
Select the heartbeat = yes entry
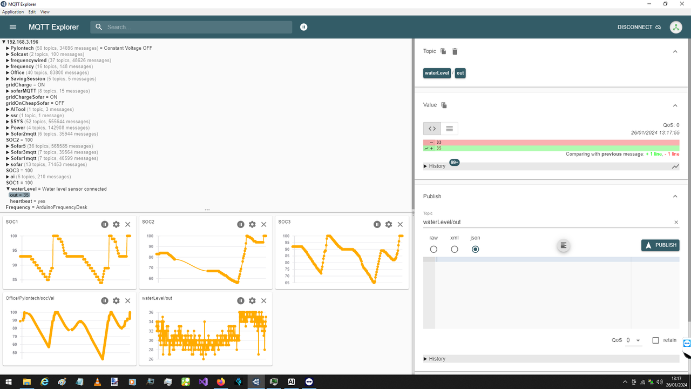pyautogui.click(x=28, y=201)
